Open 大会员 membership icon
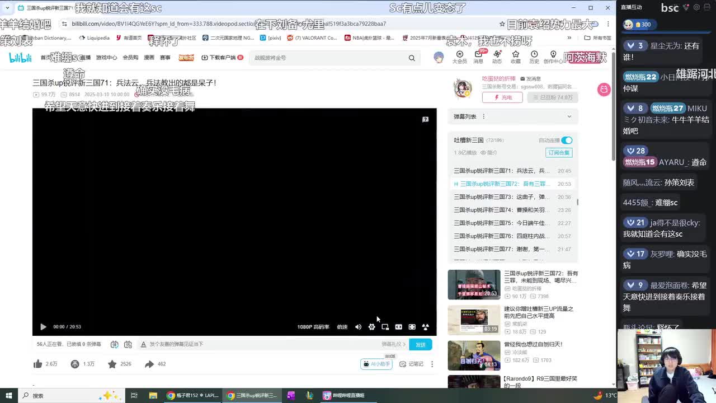 (459, 57)
